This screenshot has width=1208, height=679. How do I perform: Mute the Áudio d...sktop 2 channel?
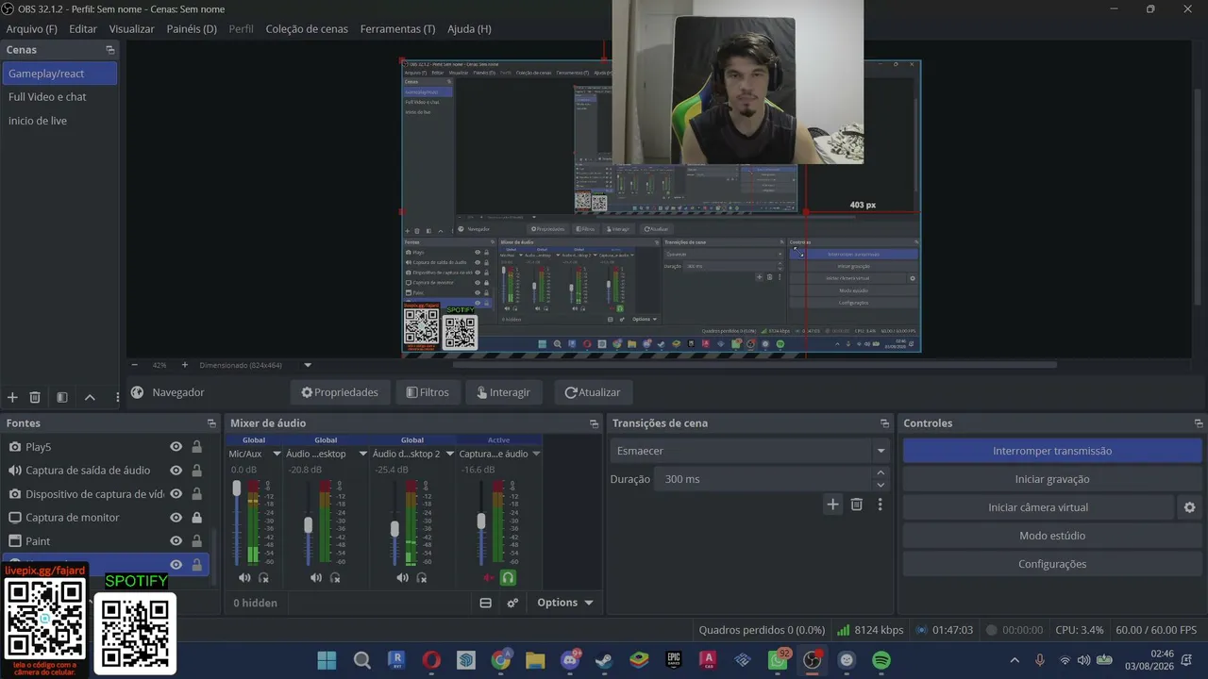coord(403,577)
